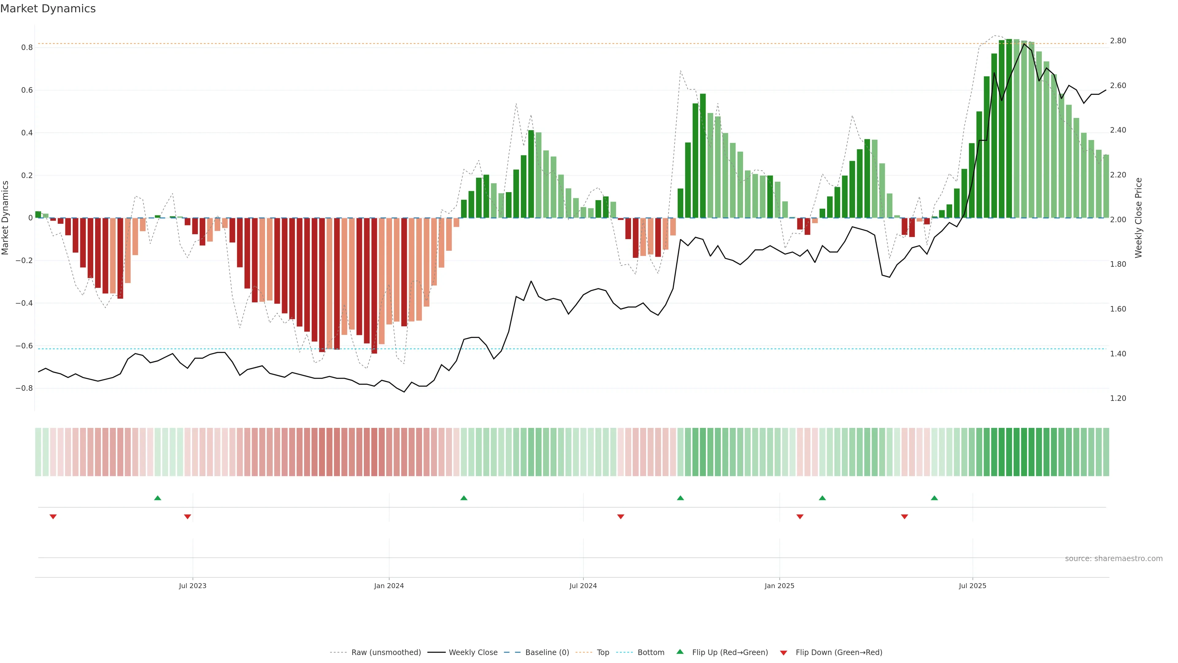Screen dimensions: 1178x663
Task: Click the leftmost red flip-down triangle marker
Action: pos(53,517)
